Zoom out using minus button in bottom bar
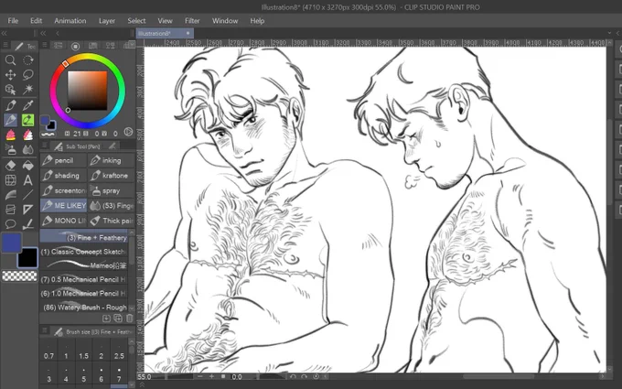 (200, 376)
